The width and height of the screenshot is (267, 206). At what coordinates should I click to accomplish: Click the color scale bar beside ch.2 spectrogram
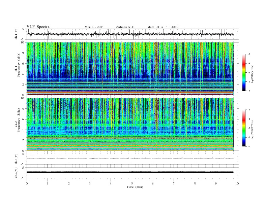pos(244,128)
